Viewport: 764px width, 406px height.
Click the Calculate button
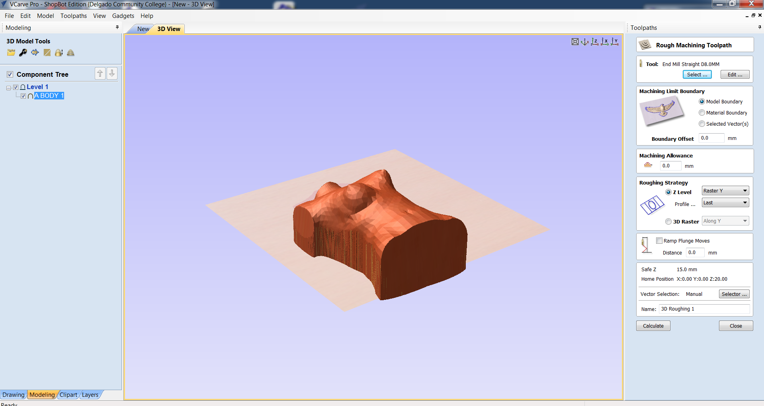tap(653, 326)
